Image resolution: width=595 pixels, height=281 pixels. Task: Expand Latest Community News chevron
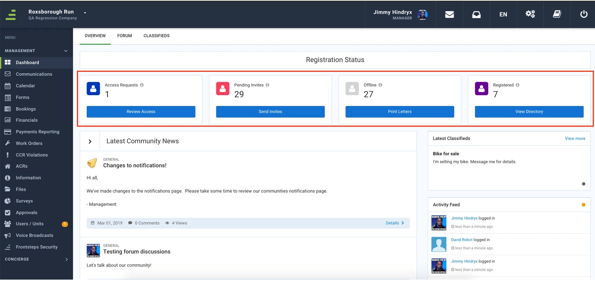click(x=90, y=141)
